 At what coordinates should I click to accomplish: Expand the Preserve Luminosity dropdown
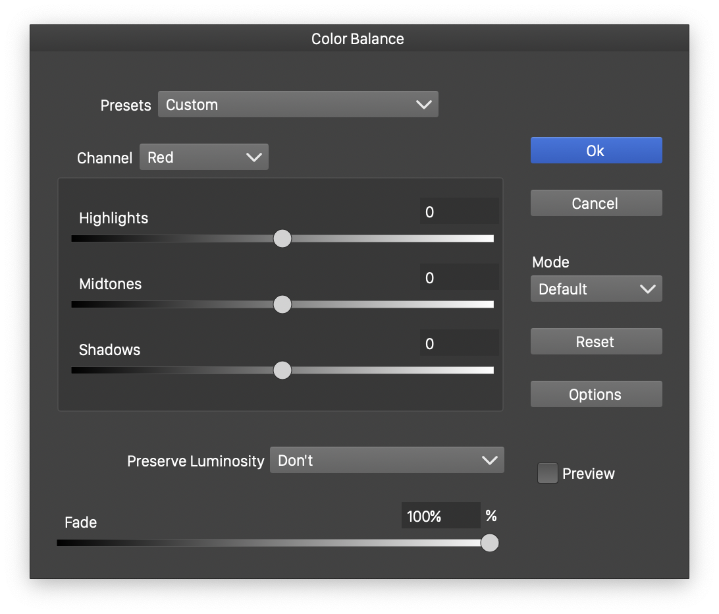point(386,460)
